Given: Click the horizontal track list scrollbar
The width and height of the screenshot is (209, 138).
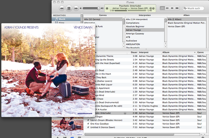Looking at the screenshot, I should (129, 134).
